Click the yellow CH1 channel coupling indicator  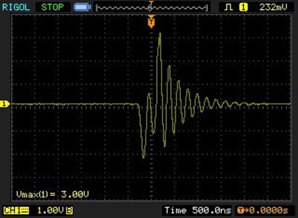pyautogui.click(x=16, y=211)
